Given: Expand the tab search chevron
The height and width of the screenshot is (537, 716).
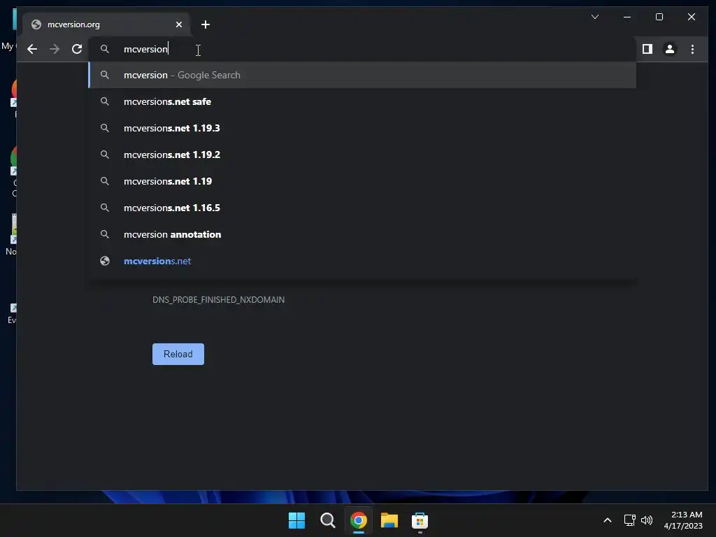Looking at the screenshot, I should [594, 17].
